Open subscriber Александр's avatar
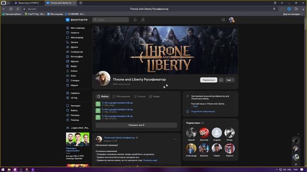This screenshot has height=172, width=307. (x=191, y=149)
